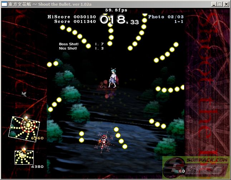The height and width of the screenshot is (180, 231).
Task: Click the Boss Shot! bonus text
Action: click(x=69, y=44)
